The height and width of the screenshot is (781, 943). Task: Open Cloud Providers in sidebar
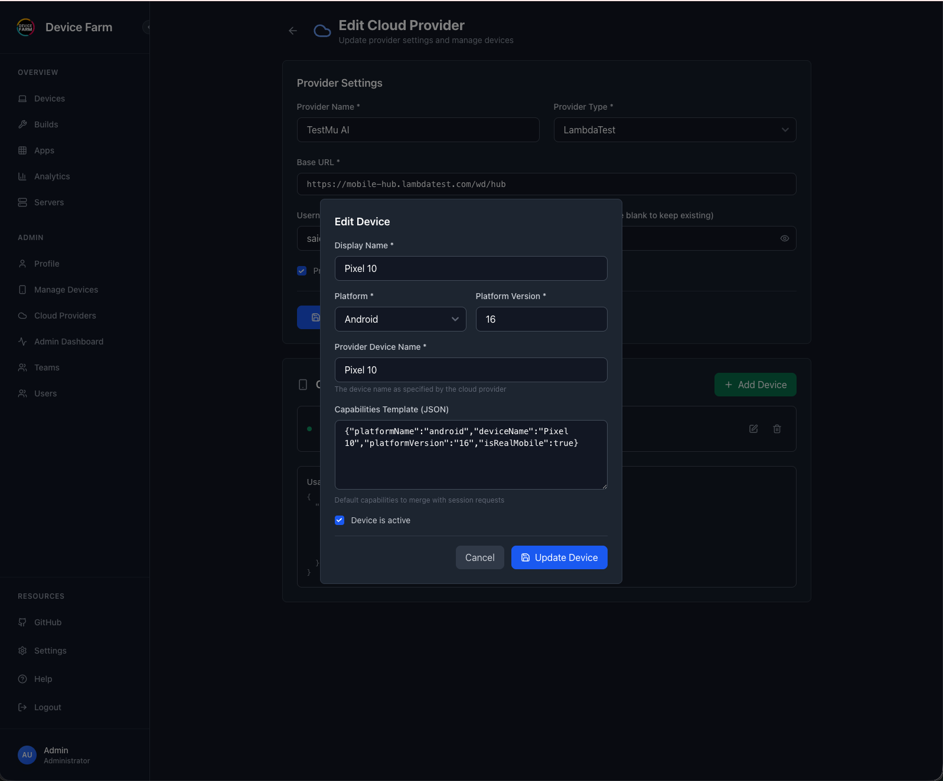coord(65,316)
